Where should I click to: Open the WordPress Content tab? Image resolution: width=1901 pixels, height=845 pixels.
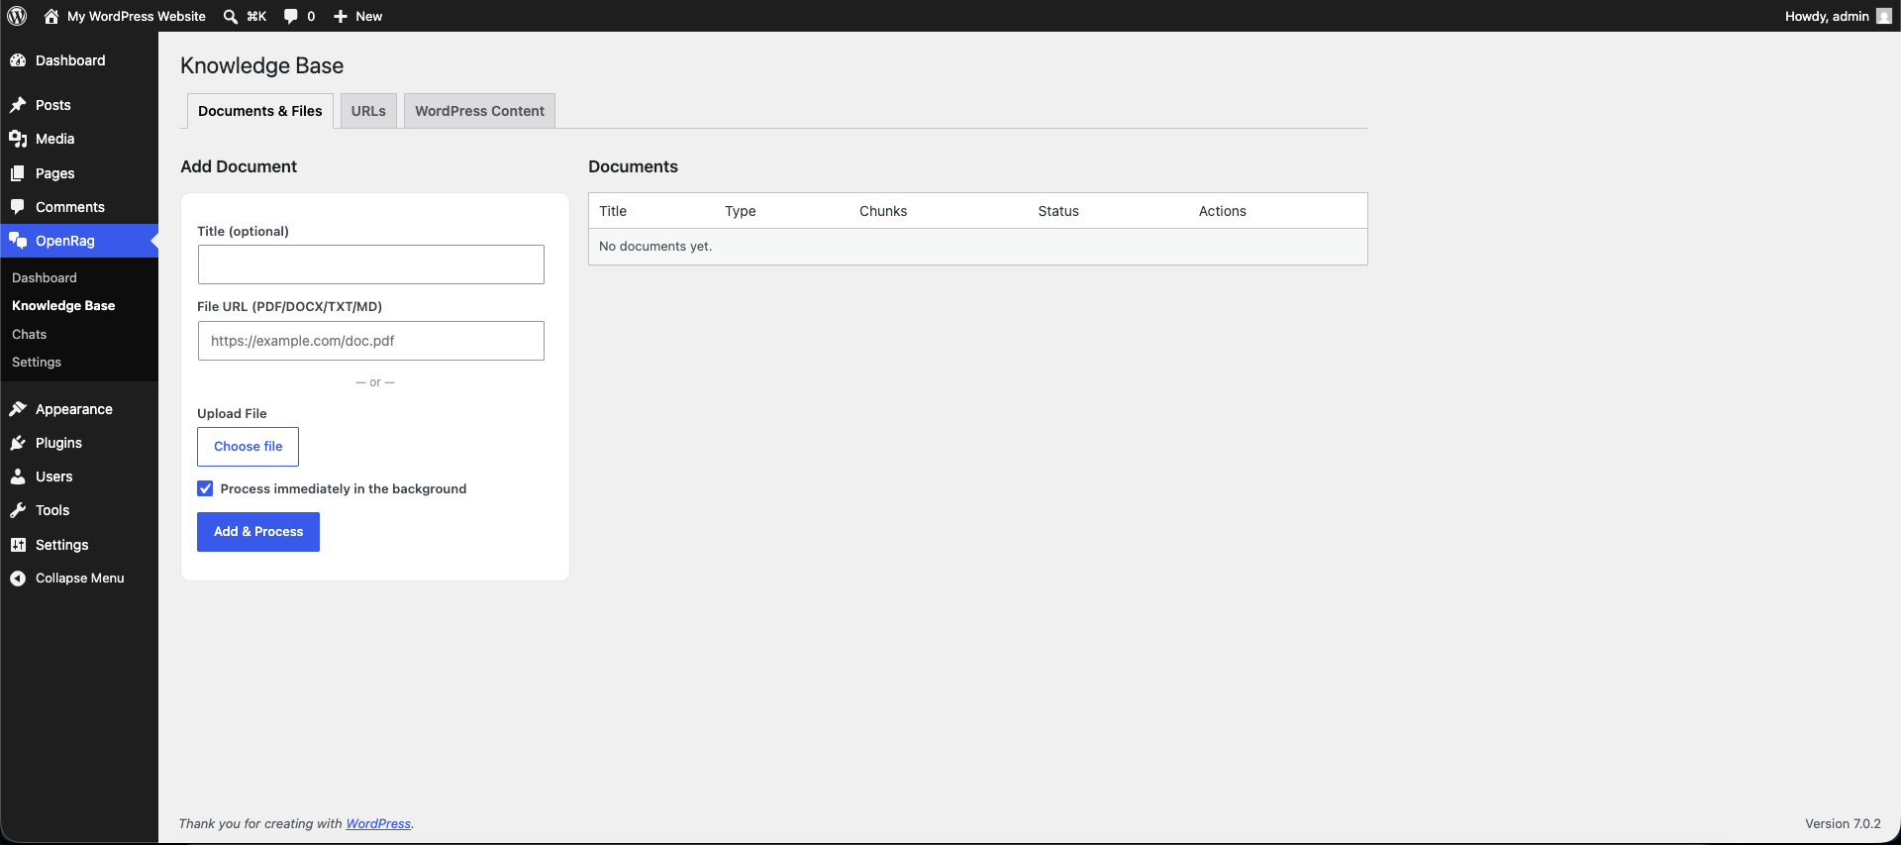tap(479, 111)
